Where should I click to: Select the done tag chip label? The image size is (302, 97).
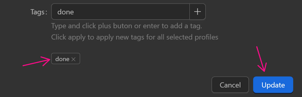pos(62,59)
